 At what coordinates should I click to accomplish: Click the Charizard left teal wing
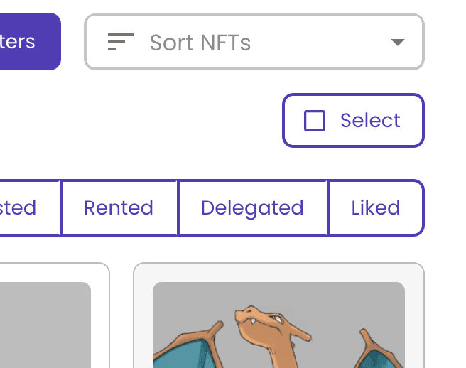[184, 352]
